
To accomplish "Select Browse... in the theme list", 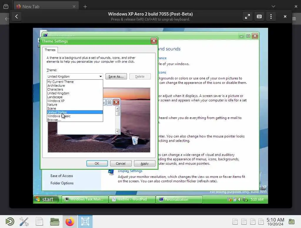I will point(75,120).
